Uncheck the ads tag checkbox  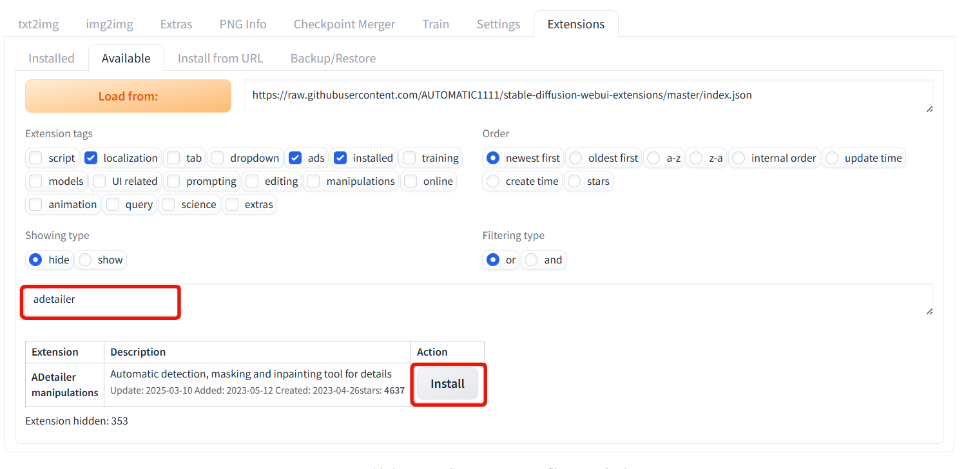tap(295, 158)
